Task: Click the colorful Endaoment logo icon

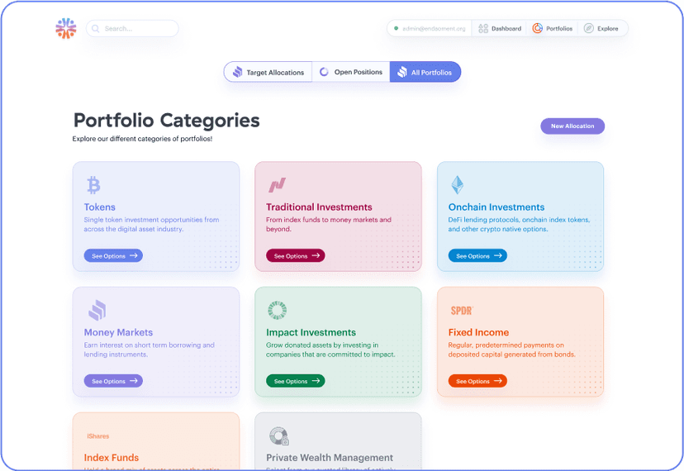Action: click(66, 29)
